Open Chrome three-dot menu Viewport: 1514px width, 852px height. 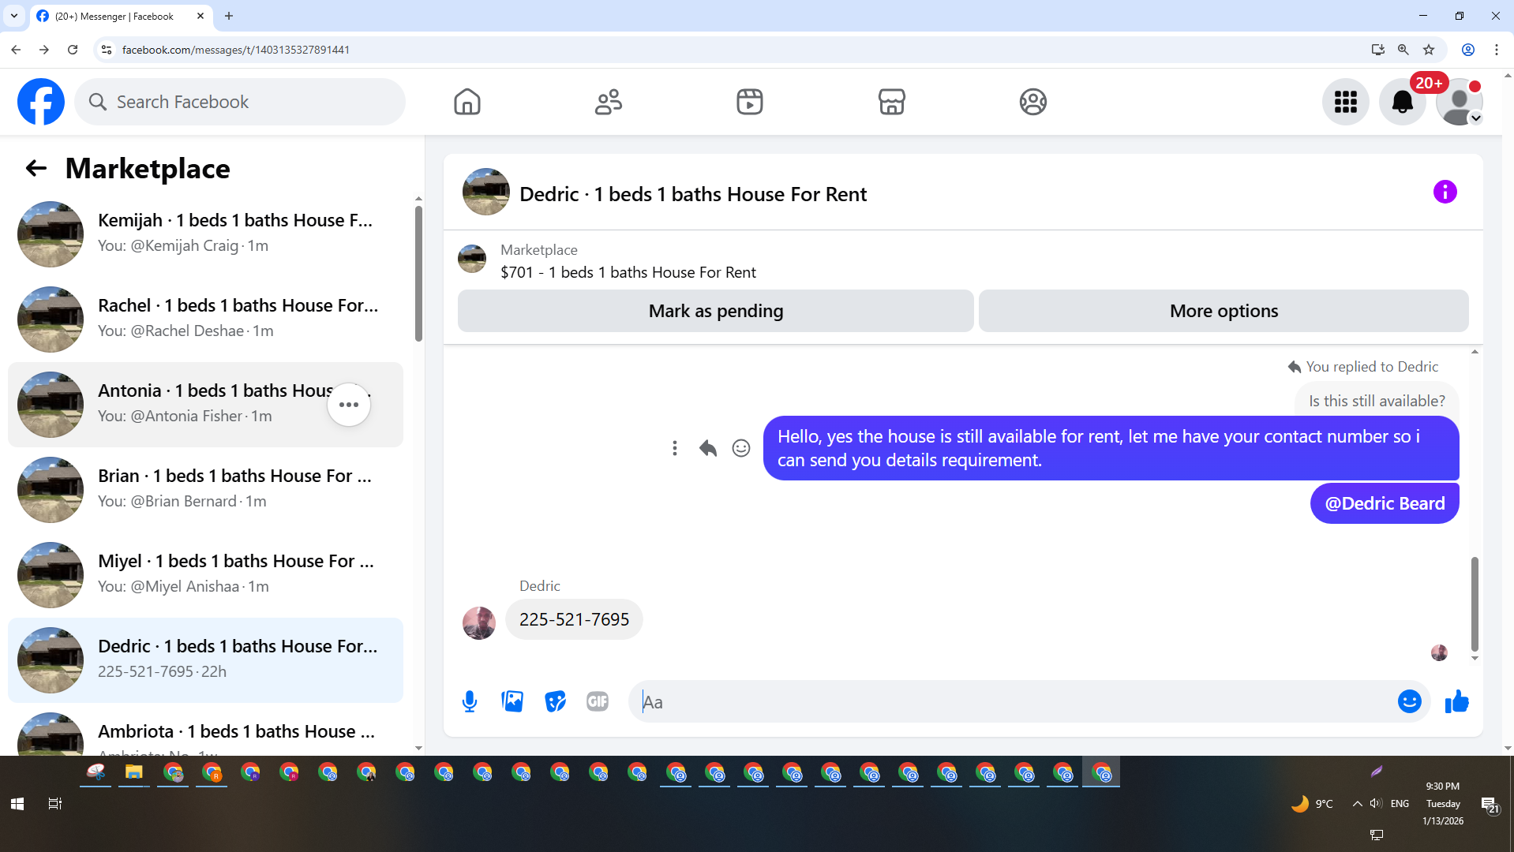click(1497, 50)
